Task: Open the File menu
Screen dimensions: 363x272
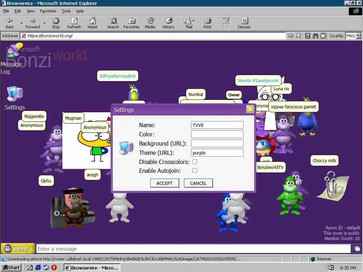Action: click(6, 11)
